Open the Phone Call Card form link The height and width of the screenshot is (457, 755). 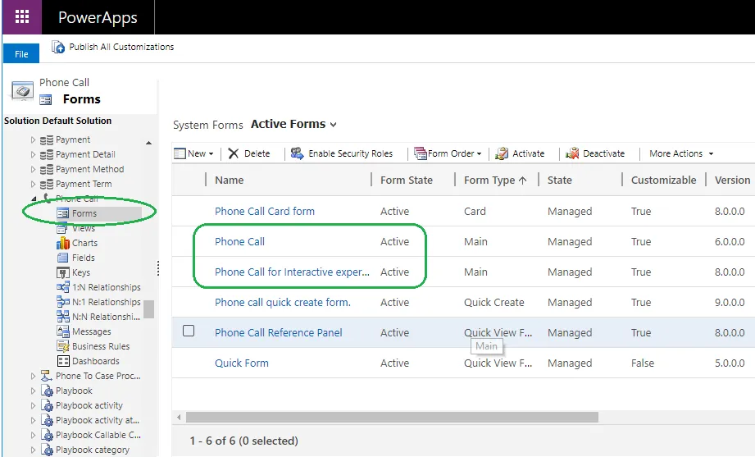264,211
